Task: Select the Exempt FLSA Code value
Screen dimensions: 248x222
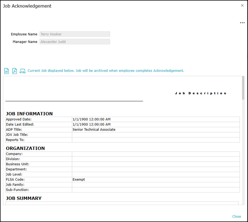Action: (79, 179)
